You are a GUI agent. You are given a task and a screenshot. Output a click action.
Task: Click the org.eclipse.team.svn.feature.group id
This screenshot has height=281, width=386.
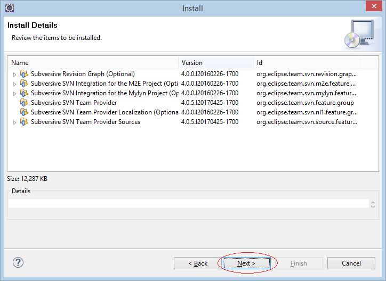tap(305, 103)
